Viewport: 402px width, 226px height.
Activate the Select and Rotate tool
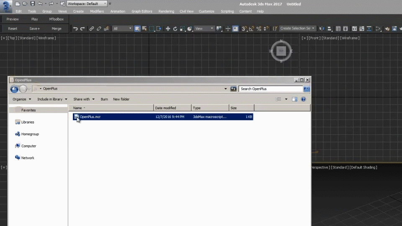pos(175,29)
